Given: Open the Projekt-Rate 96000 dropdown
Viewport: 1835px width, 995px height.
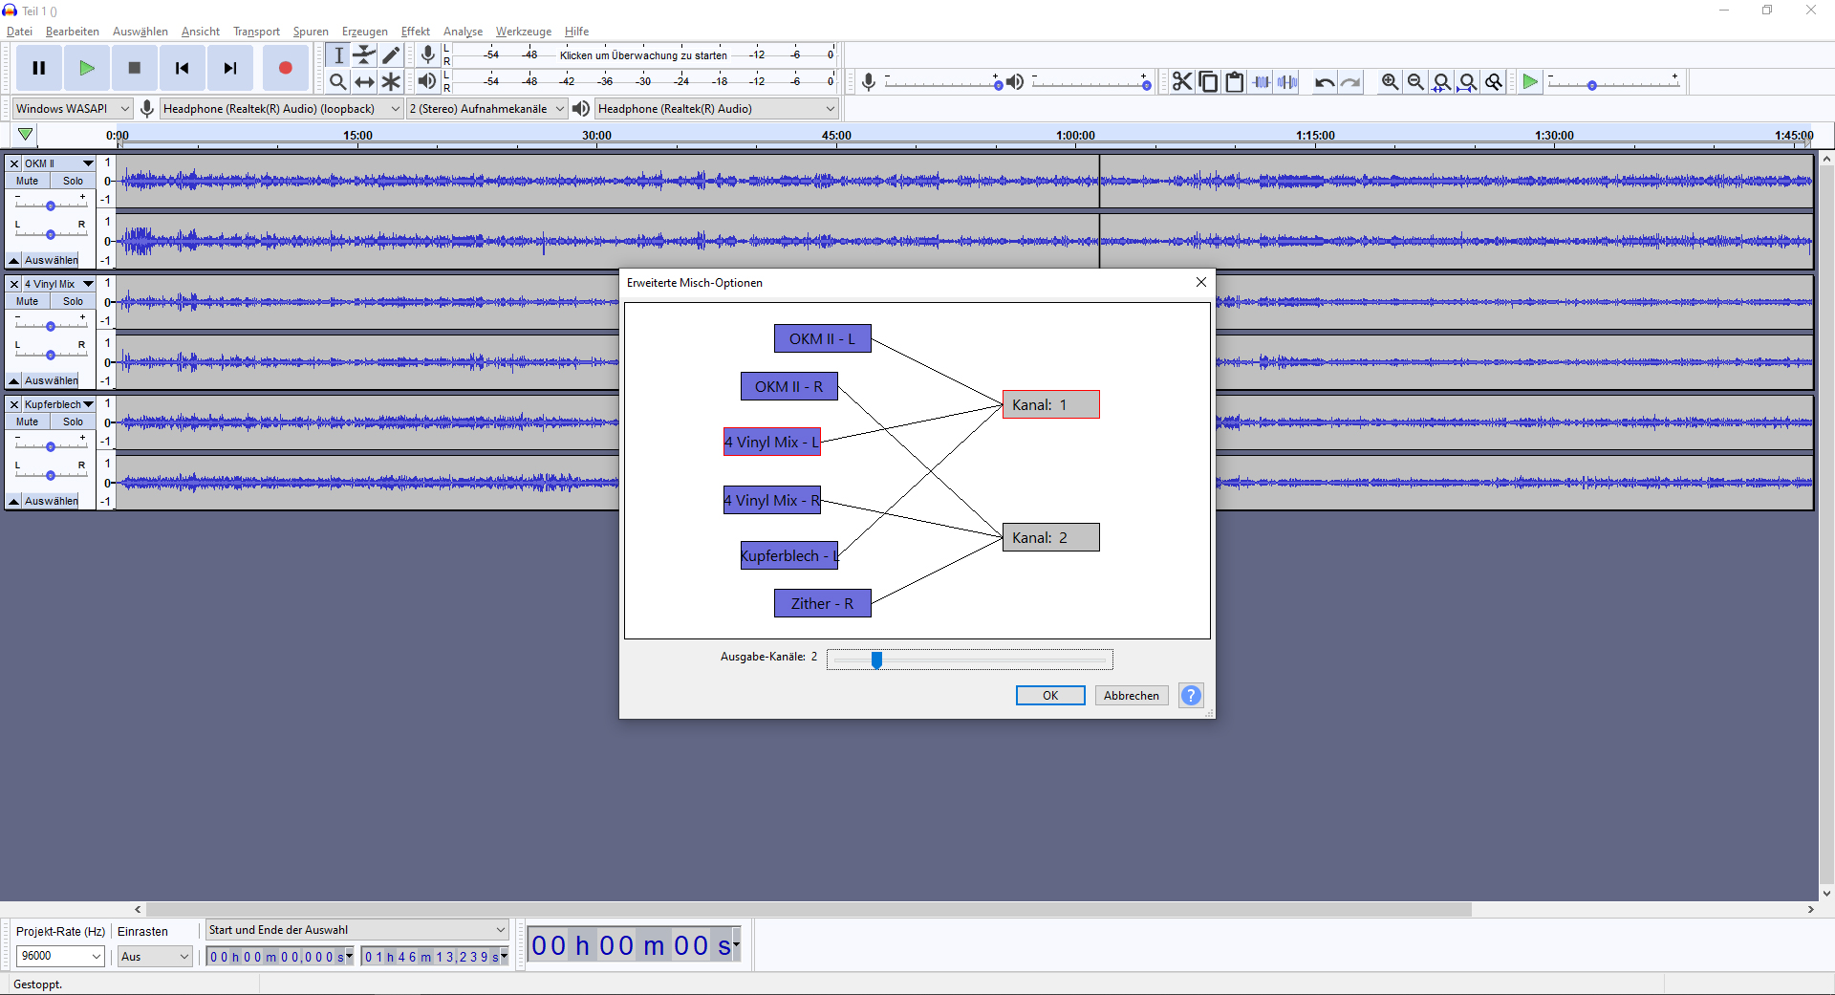Looking at the screenshot, I should point(60,956).
